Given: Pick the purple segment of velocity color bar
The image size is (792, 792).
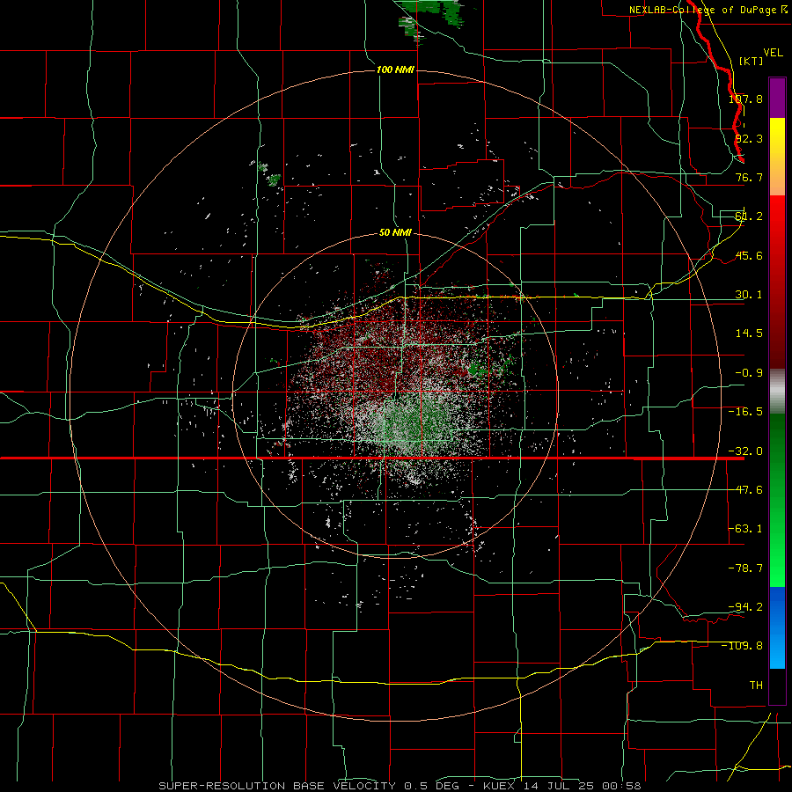Looking at the screenshot, I should pos(777,98).
